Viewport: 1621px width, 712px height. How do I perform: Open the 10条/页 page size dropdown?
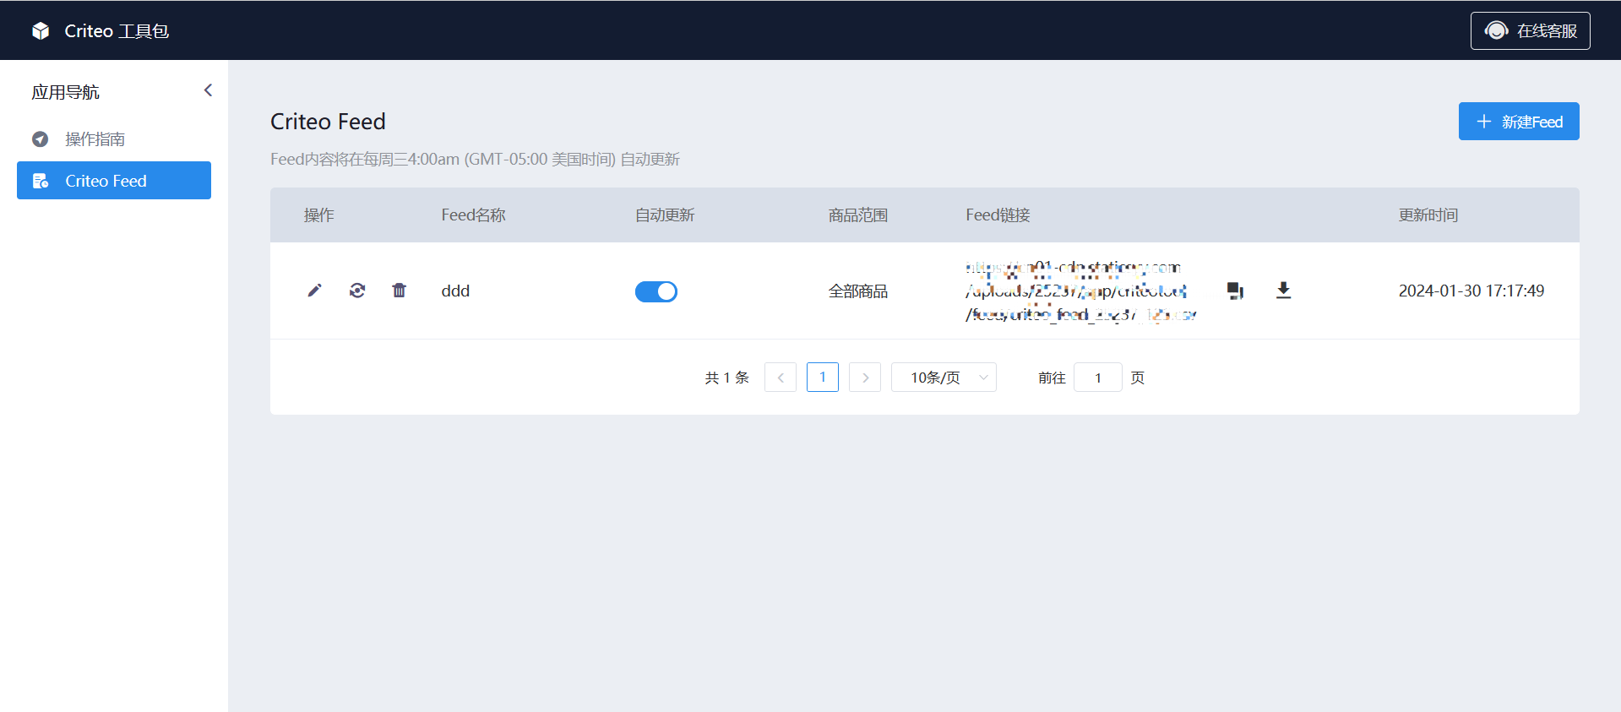944,378
